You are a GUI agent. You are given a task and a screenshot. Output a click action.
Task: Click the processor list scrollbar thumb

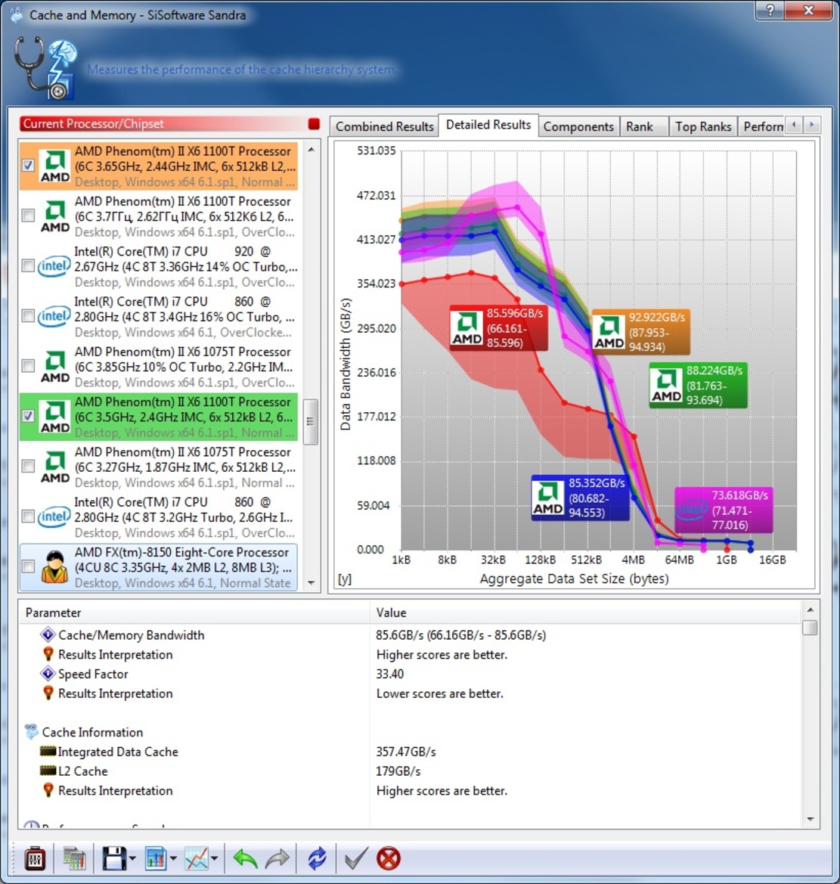311,422
